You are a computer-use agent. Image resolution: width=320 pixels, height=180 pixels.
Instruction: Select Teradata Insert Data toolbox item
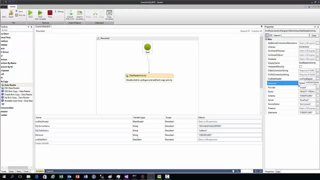point(16,100)
